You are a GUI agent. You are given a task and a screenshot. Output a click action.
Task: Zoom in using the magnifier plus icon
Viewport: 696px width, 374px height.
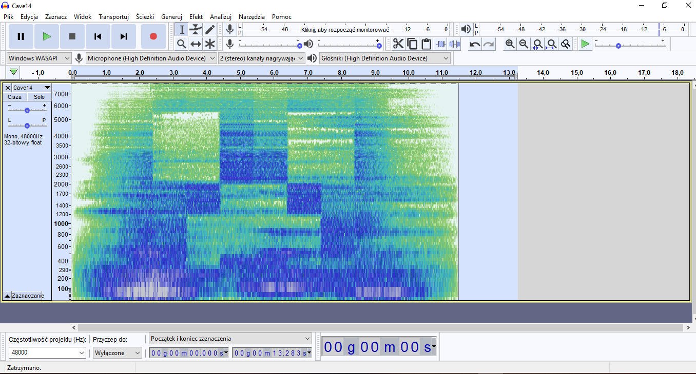click(510, 44)
